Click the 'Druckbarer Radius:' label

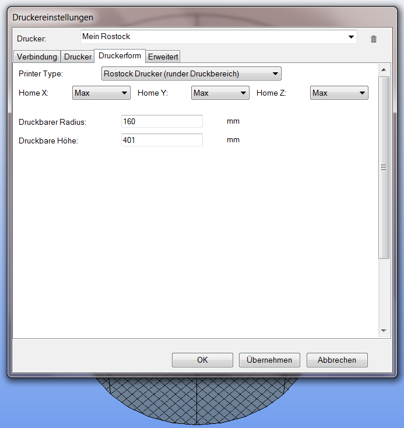[52, 122]
